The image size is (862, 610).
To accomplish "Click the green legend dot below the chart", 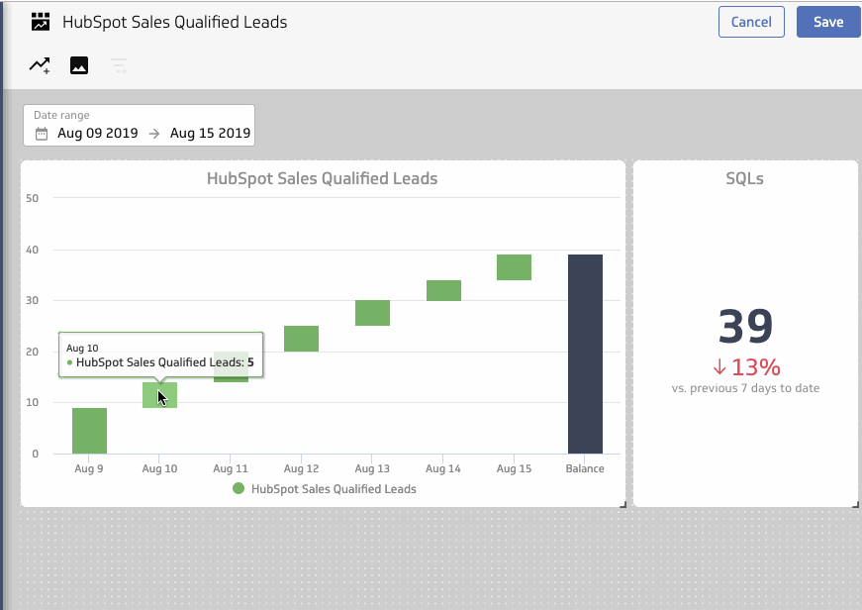I will pos(239,489).
